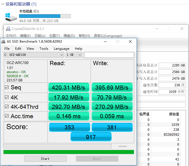Click 4K-64Thrd read result 292.70 MB/s
The width and height of the screenshot is (189, 166).
coord(69,107)
